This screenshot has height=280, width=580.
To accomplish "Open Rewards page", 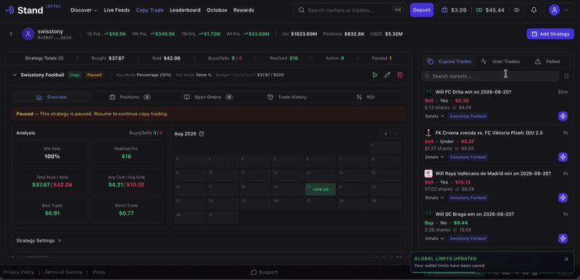I will (244, 10).
